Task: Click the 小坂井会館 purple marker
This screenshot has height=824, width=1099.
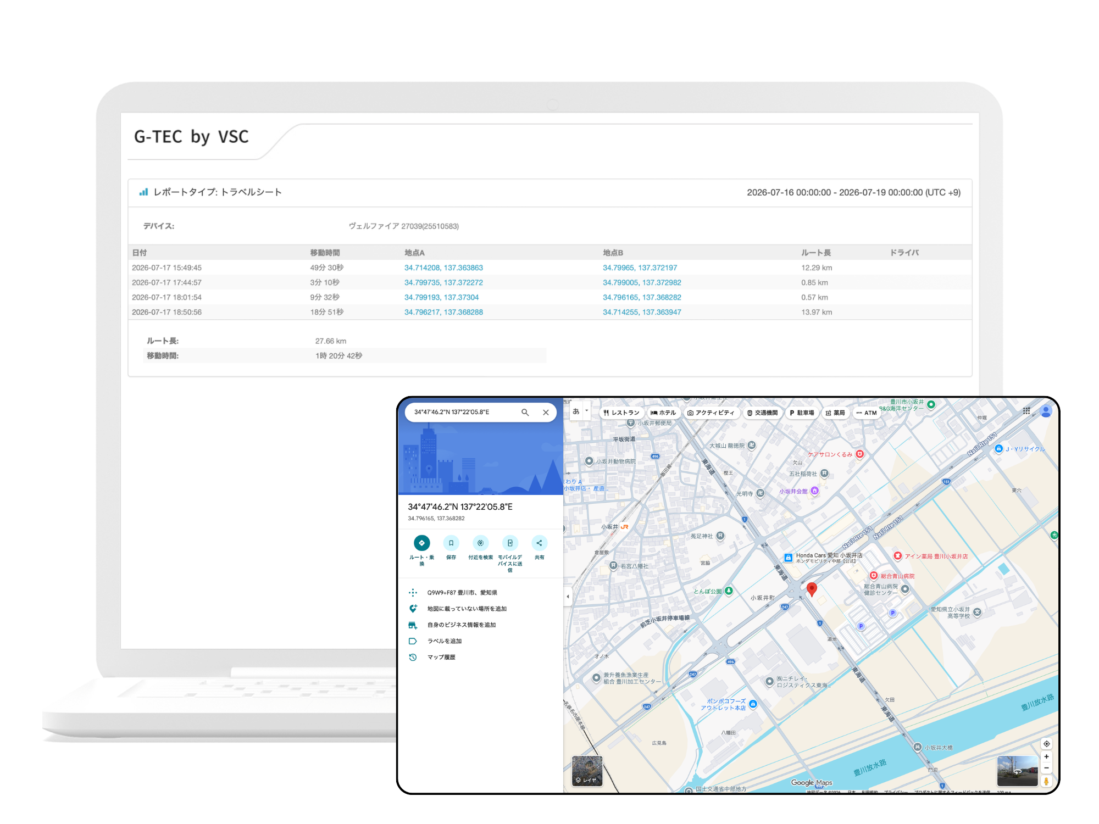Action: pyautogui.click(x=815, y=491)
